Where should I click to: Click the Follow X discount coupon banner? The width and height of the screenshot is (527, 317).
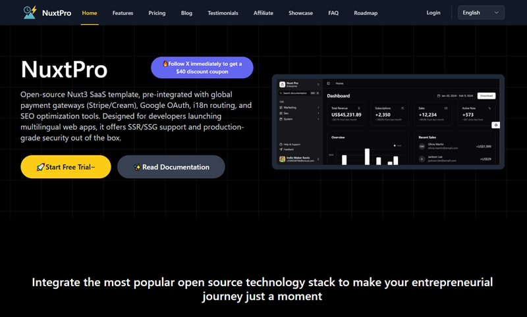point(202,68)
